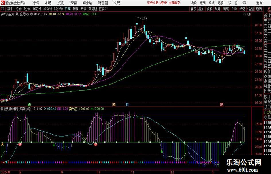Click the 叠加 overlay button
271x174 pixels.
201,9
